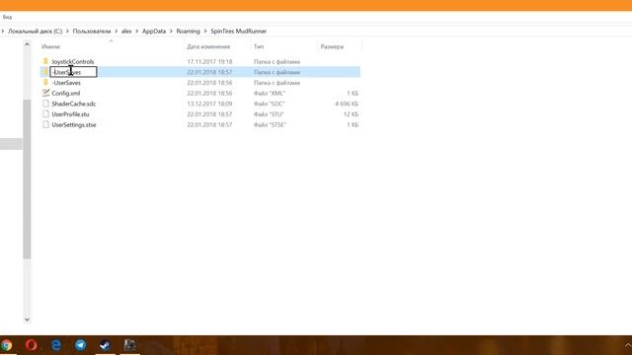Viewport: 632px width, 355px height.
Task: Select the ShaderCache.sdc file
Action: [74, 104]
